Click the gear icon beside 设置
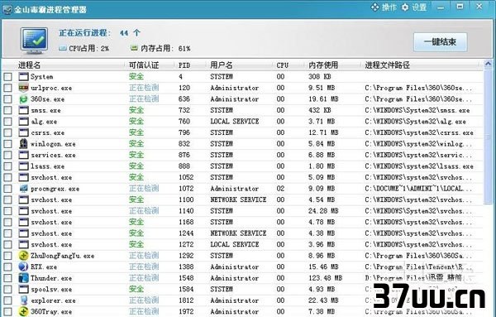Viewport: 496px width, 317px height. point(405,7)
